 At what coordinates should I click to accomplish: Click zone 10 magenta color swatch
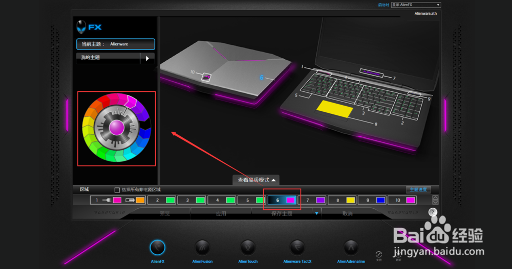click(x=411, y=200)
